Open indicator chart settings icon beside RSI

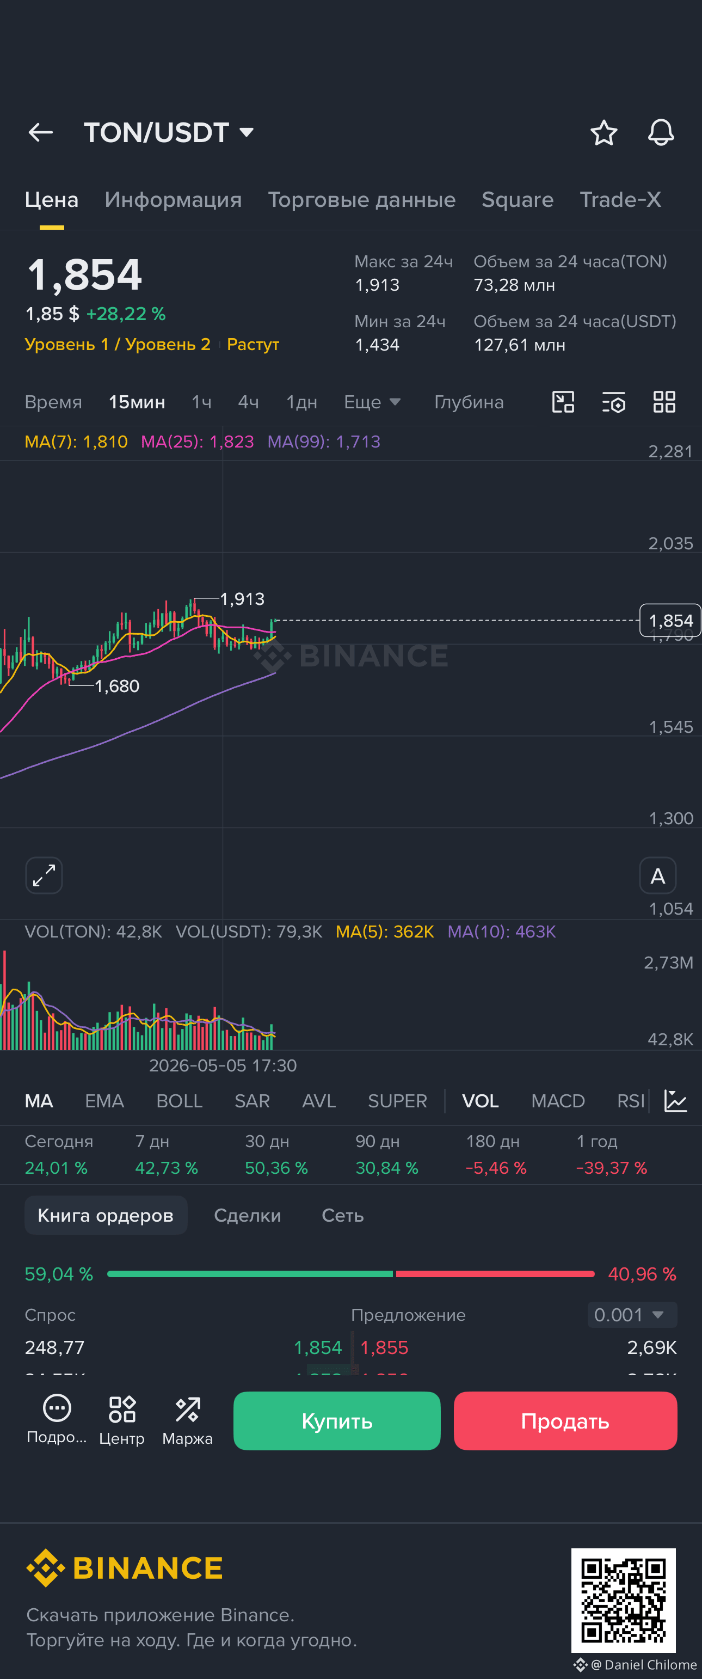tap(675, 1101)
